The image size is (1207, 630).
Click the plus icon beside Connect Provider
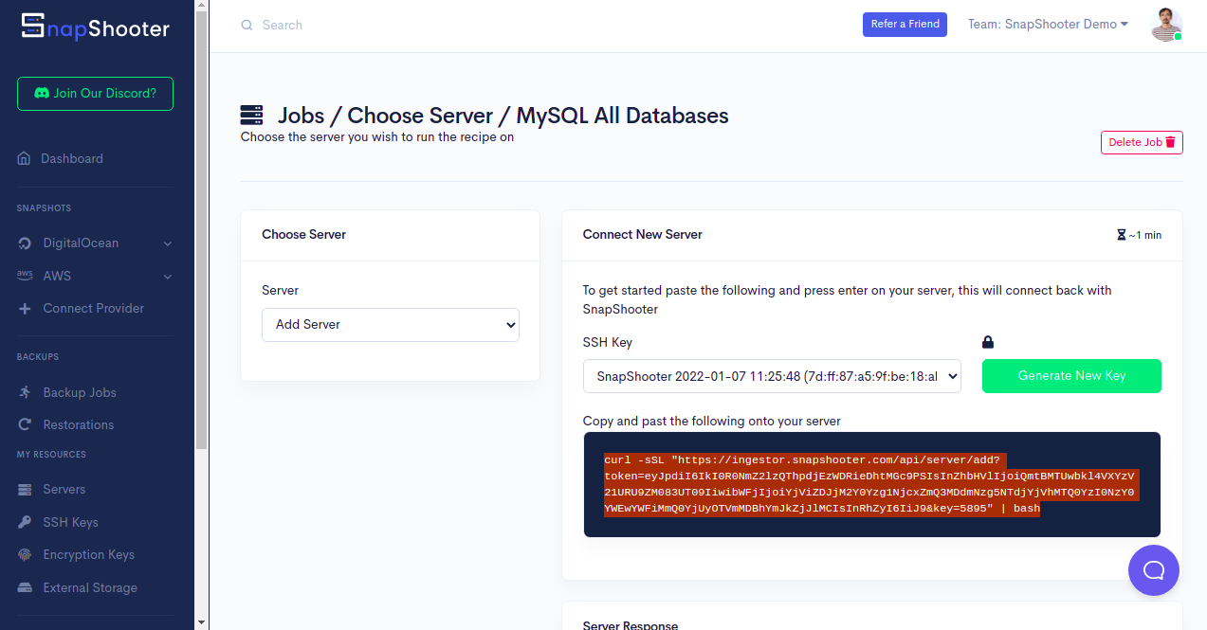click(25, 309)
